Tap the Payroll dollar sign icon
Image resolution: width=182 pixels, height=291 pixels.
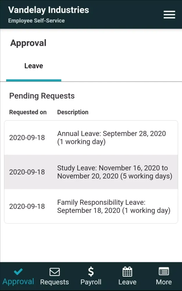click(91, 272)
